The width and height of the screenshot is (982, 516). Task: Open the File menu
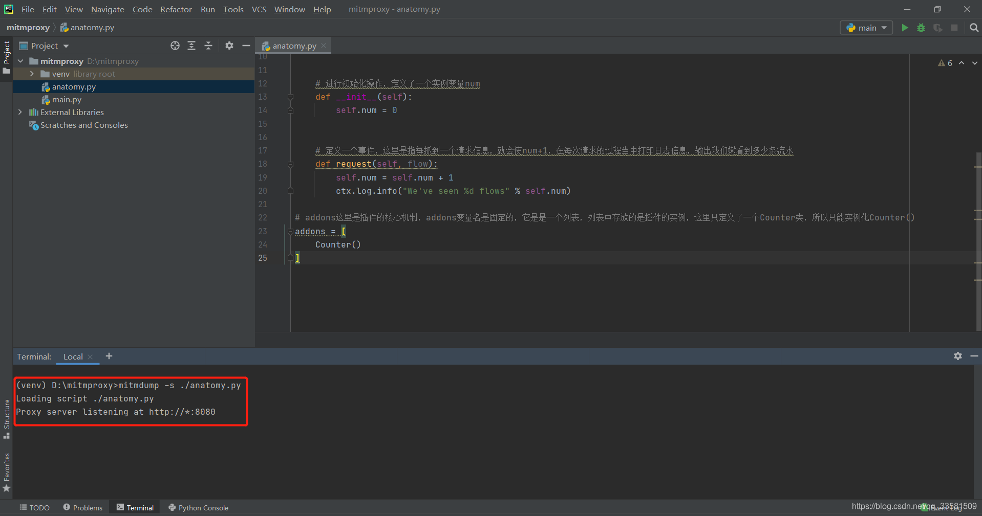28,9
